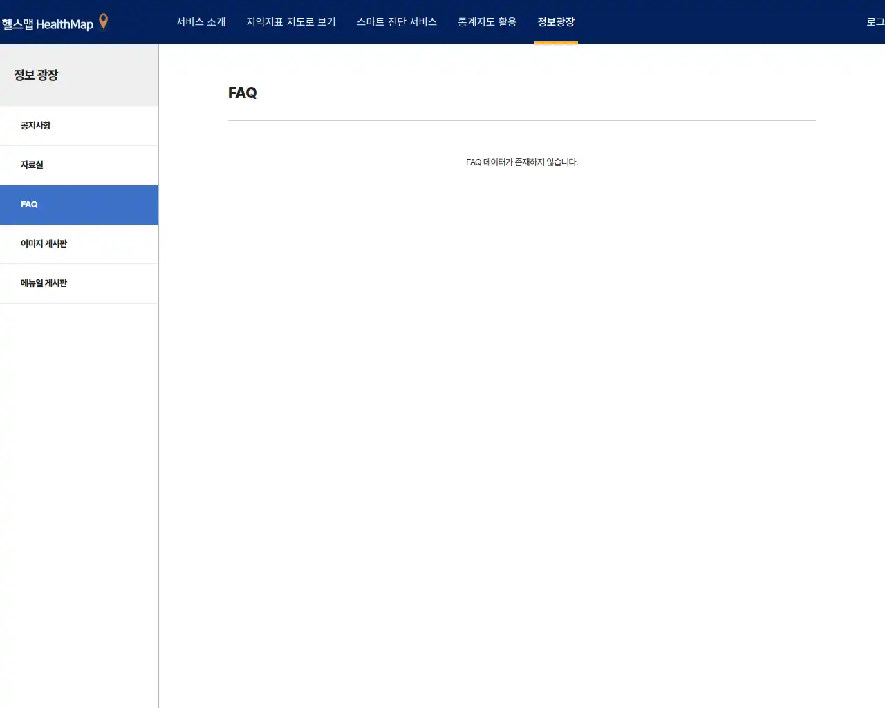Open the 이미지 게시판 board
885x708 pixels.
43,244
